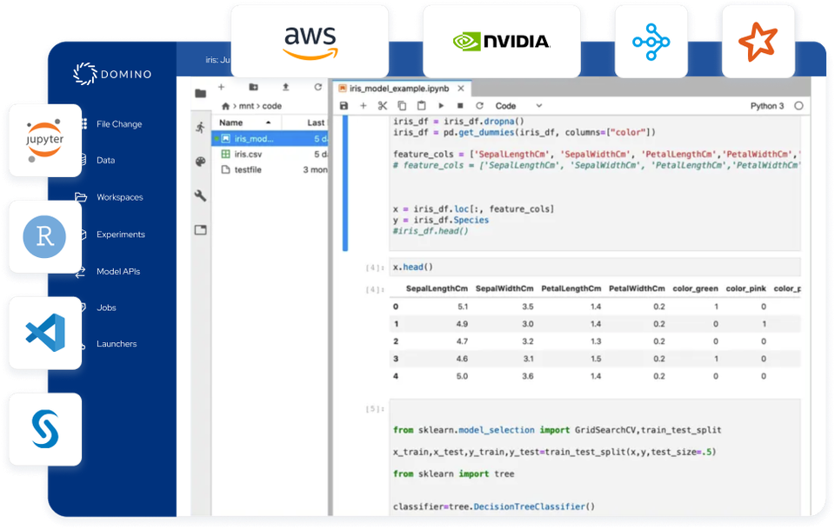The width and height of the screenshot is (835, 529).
Task: Click the mnt breadcrumb folder
Action: tap(246, 106)
